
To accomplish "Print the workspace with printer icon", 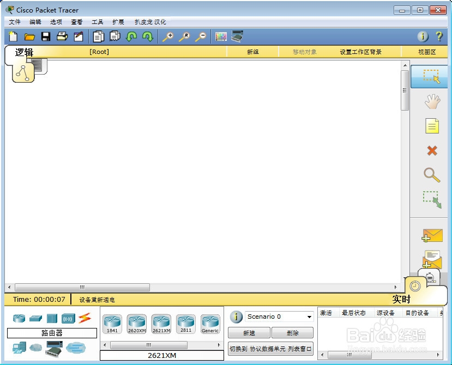I will [x=62, y=36].
